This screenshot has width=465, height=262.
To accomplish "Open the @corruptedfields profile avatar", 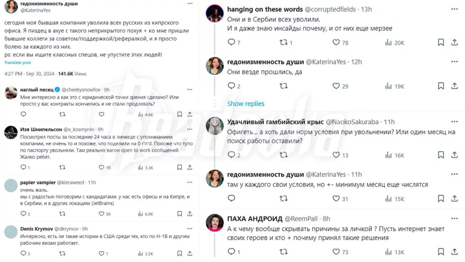I will [x=215, y=13].
